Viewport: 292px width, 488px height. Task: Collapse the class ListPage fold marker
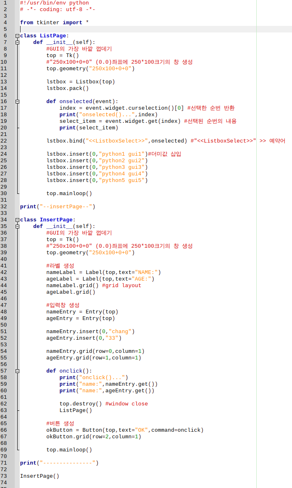(x=17, y=36)
